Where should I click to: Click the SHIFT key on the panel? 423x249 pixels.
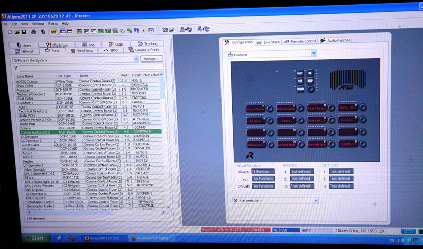click(x=300, y=73)
